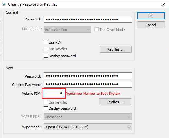Viewport: 169px width, 138px height.
Task: Tick the TrueCrypt Mode checkbox
Action: point(96,30)
